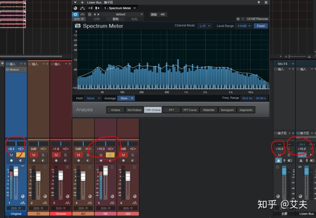
Task: Unmute the AU channel
Action: click(79, 155)
